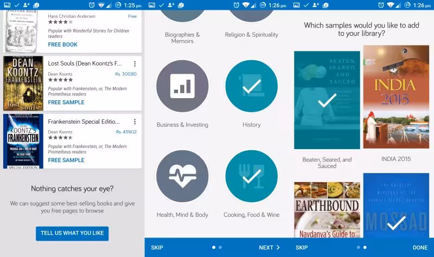Click 'Frankenstein Special Editio...' title

click(84, 121)
